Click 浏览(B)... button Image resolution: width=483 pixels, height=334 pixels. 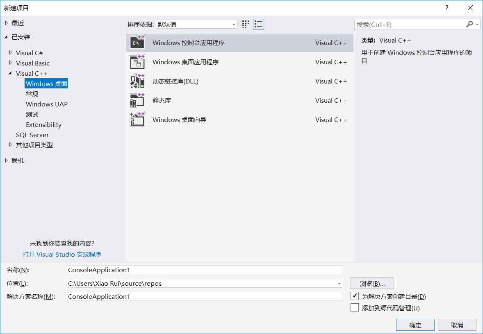tap(372, 283)
